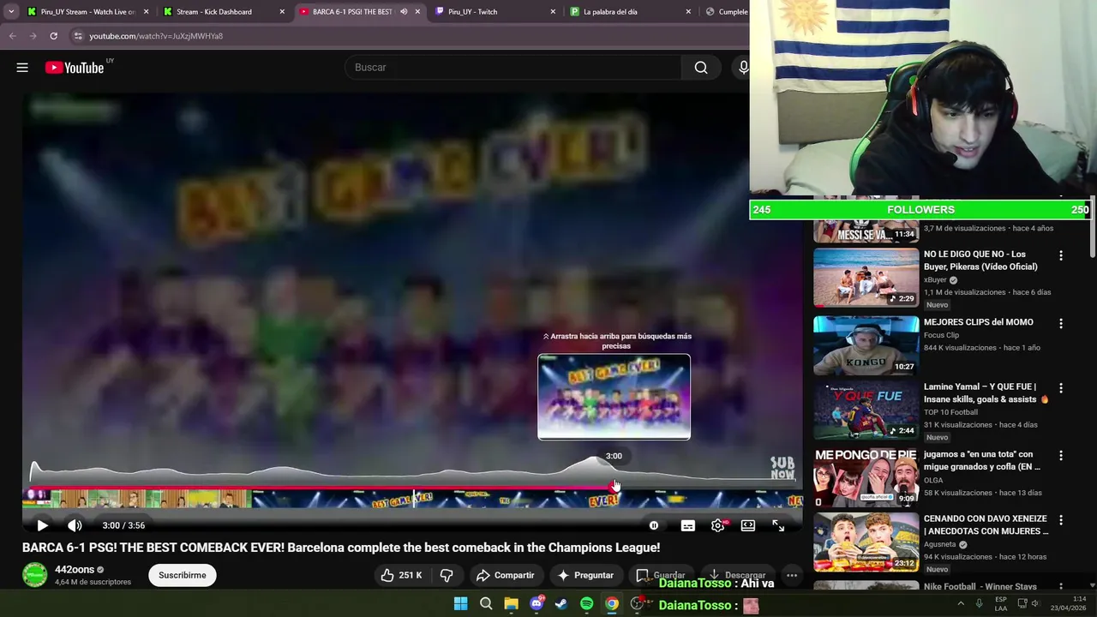Mute the video using the volume icon
This screenshot has height=617, width=1097.
point(75,525)
